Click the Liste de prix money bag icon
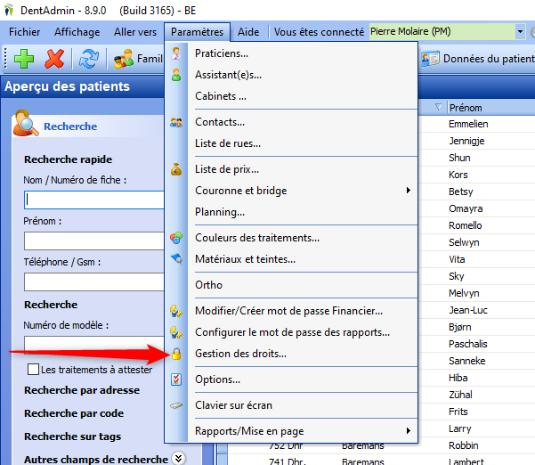This screenshot has height=465, width=535. click(176, 169)
